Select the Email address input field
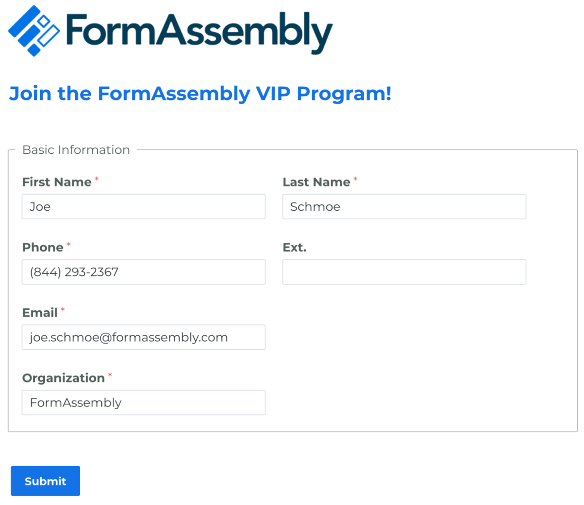This screenshot has width=584, height=505. coord(143,337)
